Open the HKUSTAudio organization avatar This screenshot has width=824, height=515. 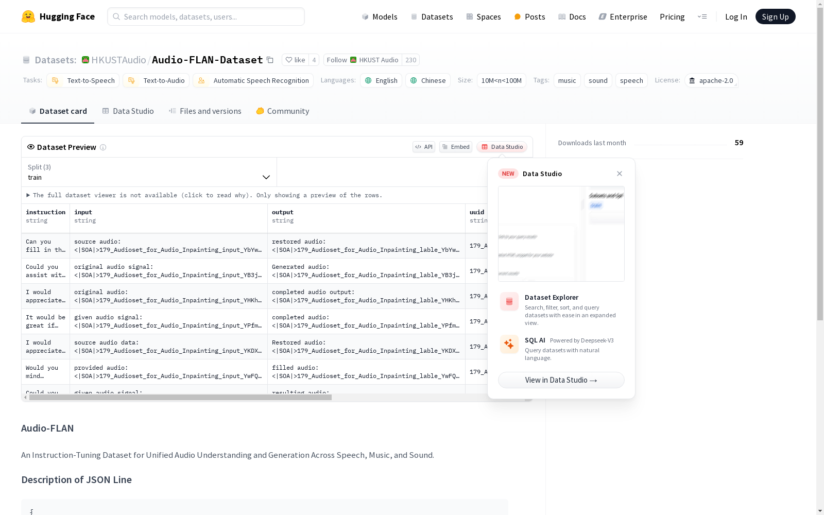(x=85, y=60)
